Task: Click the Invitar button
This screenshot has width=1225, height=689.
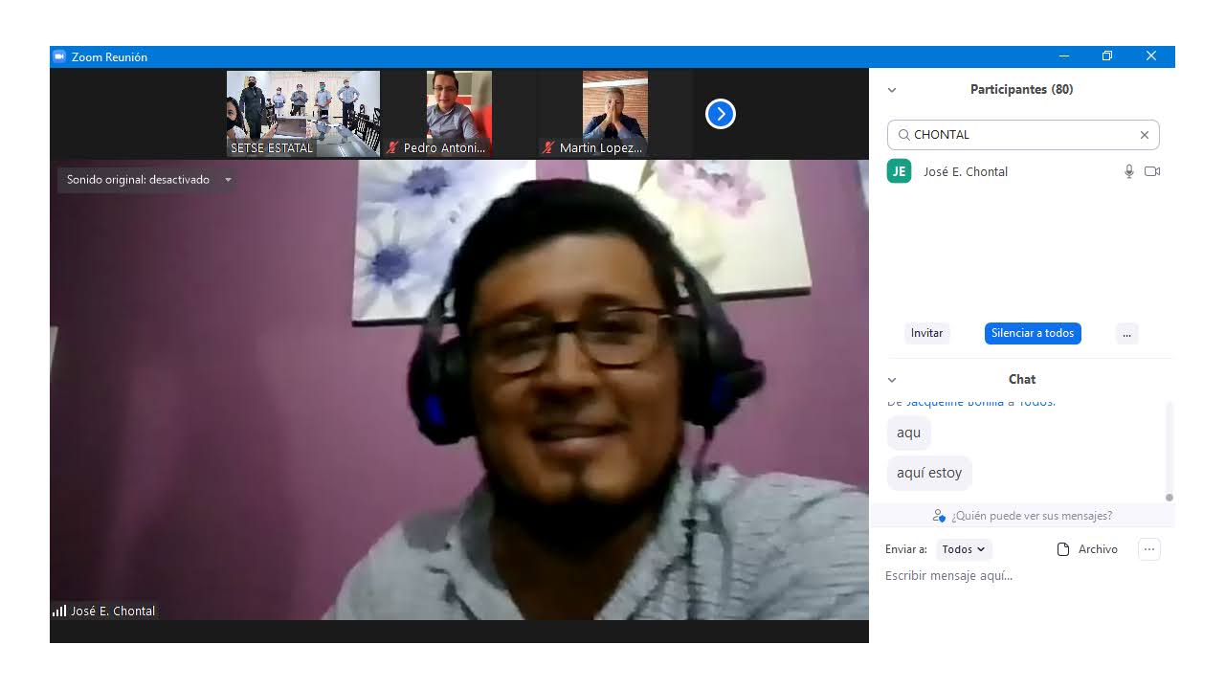Action: point(926,333)
